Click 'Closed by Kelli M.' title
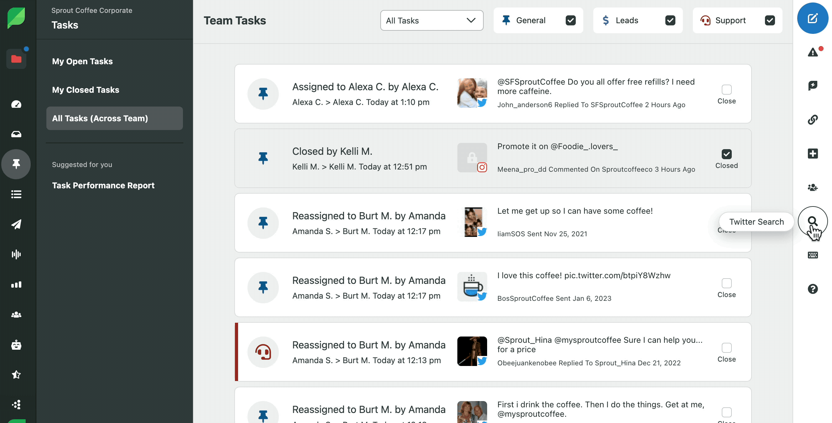The image size is (832, 423). coord(332,151)
